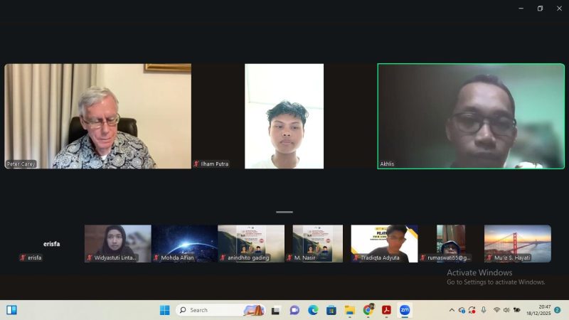
Task: Click the Windows Start button
Action: tap(164, 310)
